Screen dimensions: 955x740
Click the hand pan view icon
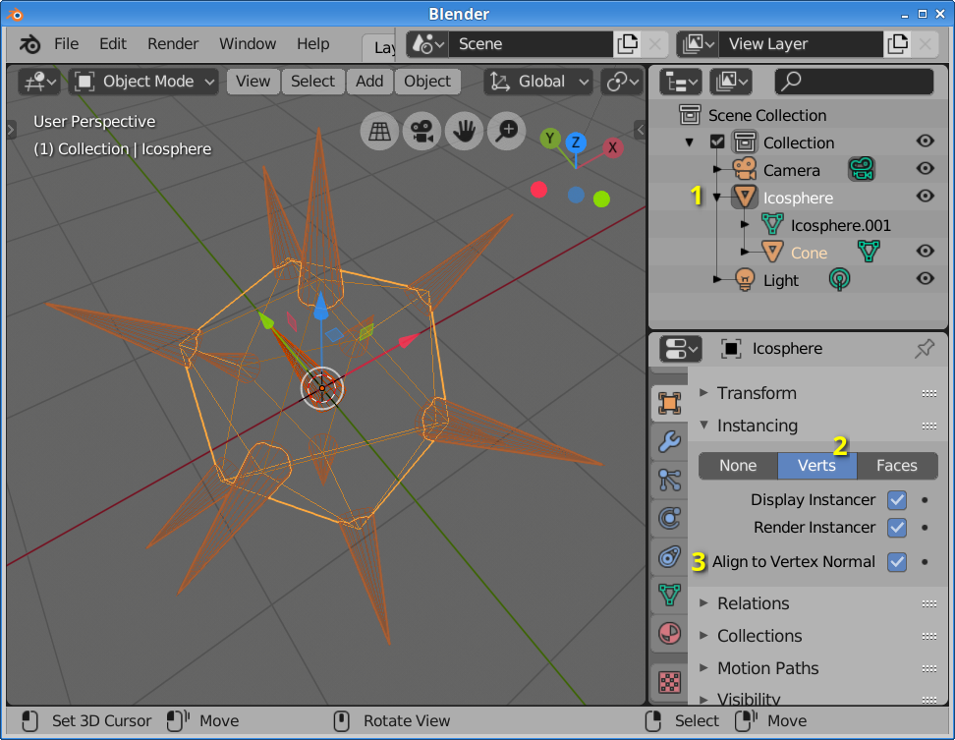(x=464, y=131)
